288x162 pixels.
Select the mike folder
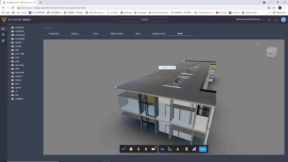(17, 61)
